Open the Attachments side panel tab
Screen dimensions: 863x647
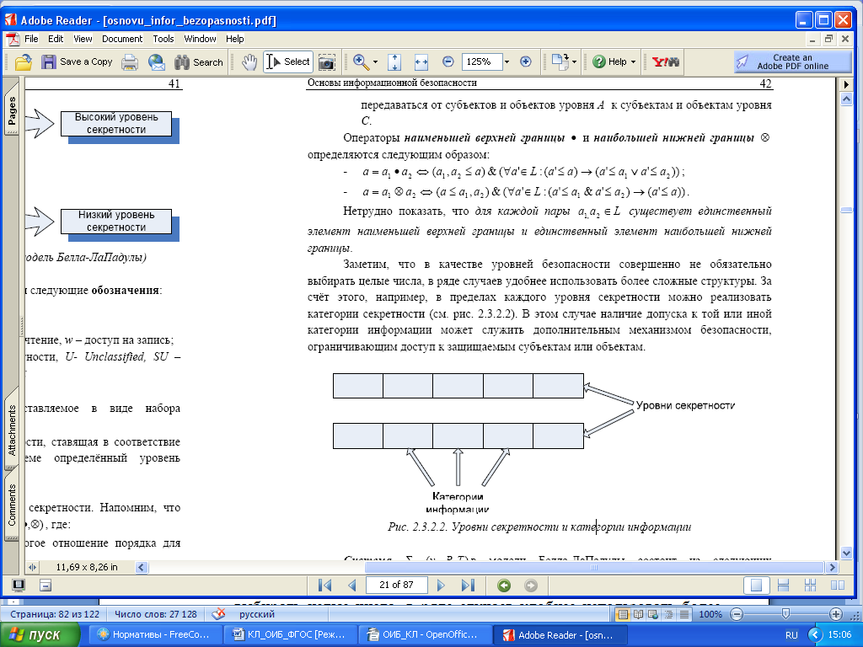click(x=12, y=430)
